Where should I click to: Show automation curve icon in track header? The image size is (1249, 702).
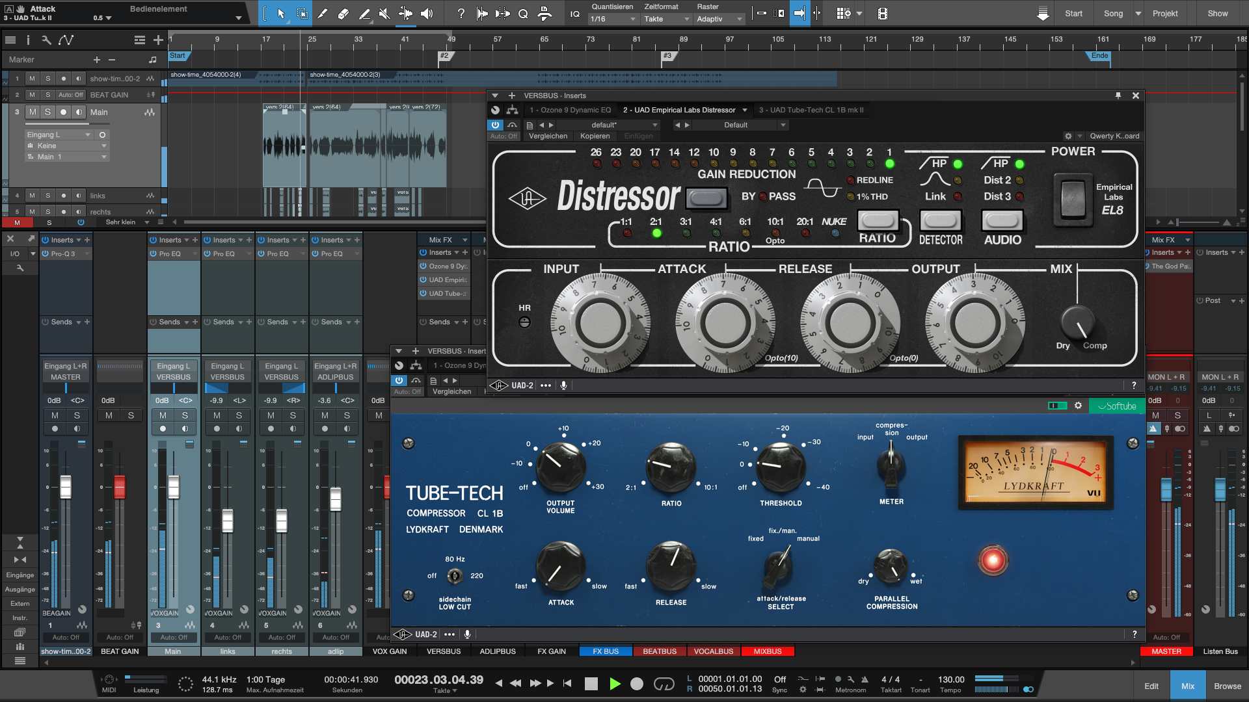(x=66, y=40)
